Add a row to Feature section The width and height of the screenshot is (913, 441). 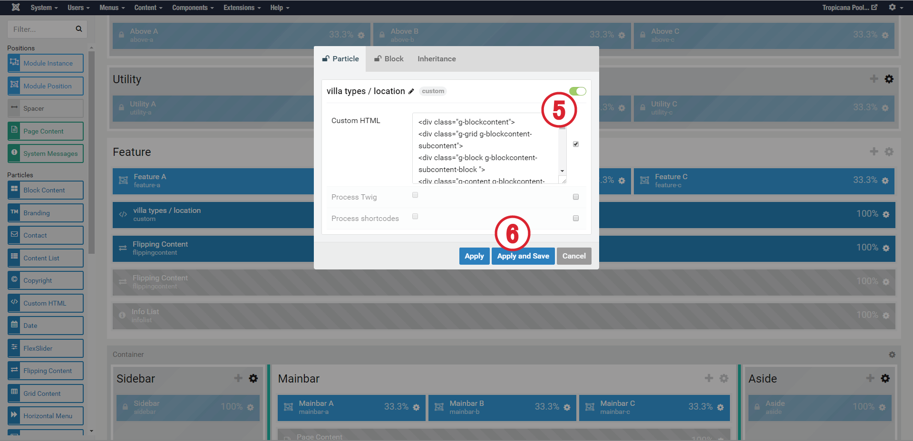click(x=874, y=152)
